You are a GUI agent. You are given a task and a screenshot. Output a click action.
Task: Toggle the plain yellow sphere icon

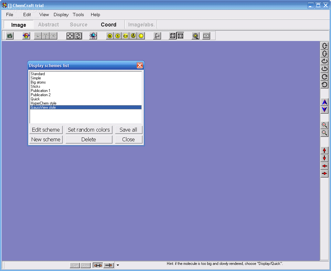tap(141, 36)
